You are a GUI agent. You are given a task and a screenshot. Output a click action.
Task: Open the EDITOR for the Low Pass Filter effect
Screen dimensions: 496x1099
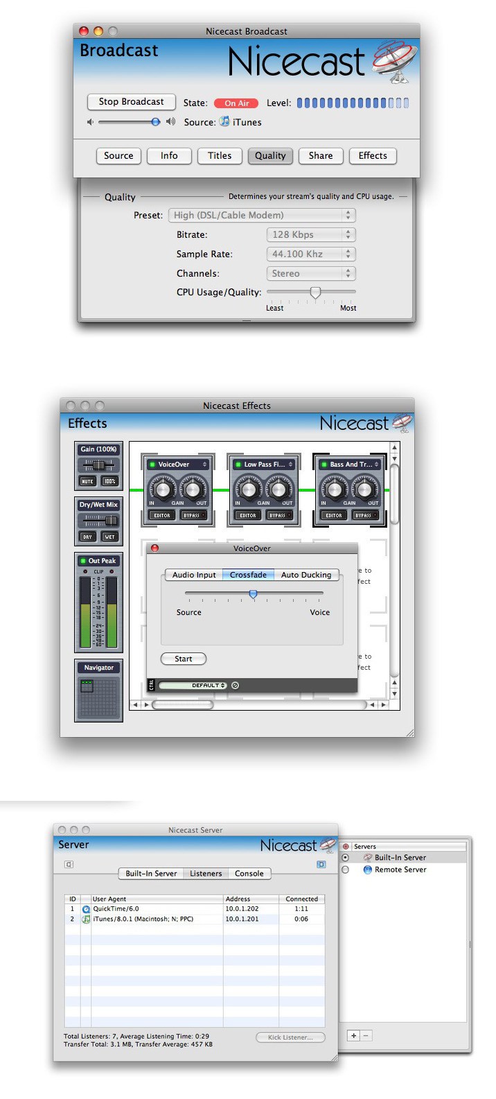click(x=248, y=515)
